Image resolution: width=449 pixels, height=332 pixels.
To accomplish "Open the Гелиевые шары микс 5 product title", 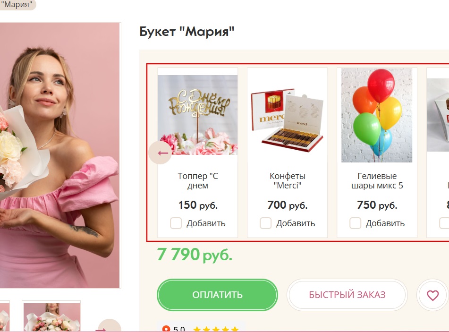I will click(377, 180).
